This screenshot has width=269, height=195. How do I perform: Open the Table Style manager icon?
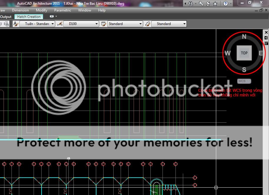(x=104, y=24)
